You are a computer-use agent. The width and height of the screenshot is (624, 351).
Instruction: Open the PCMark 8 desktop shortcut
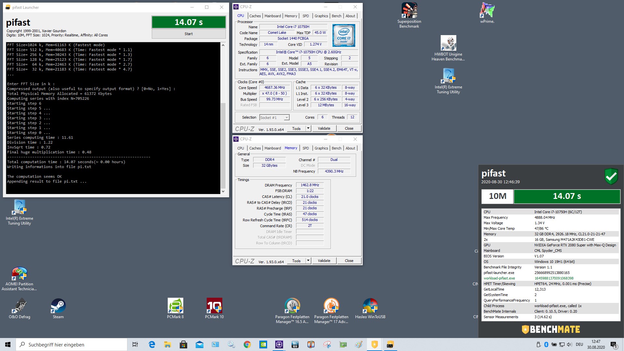click(175, 309)
